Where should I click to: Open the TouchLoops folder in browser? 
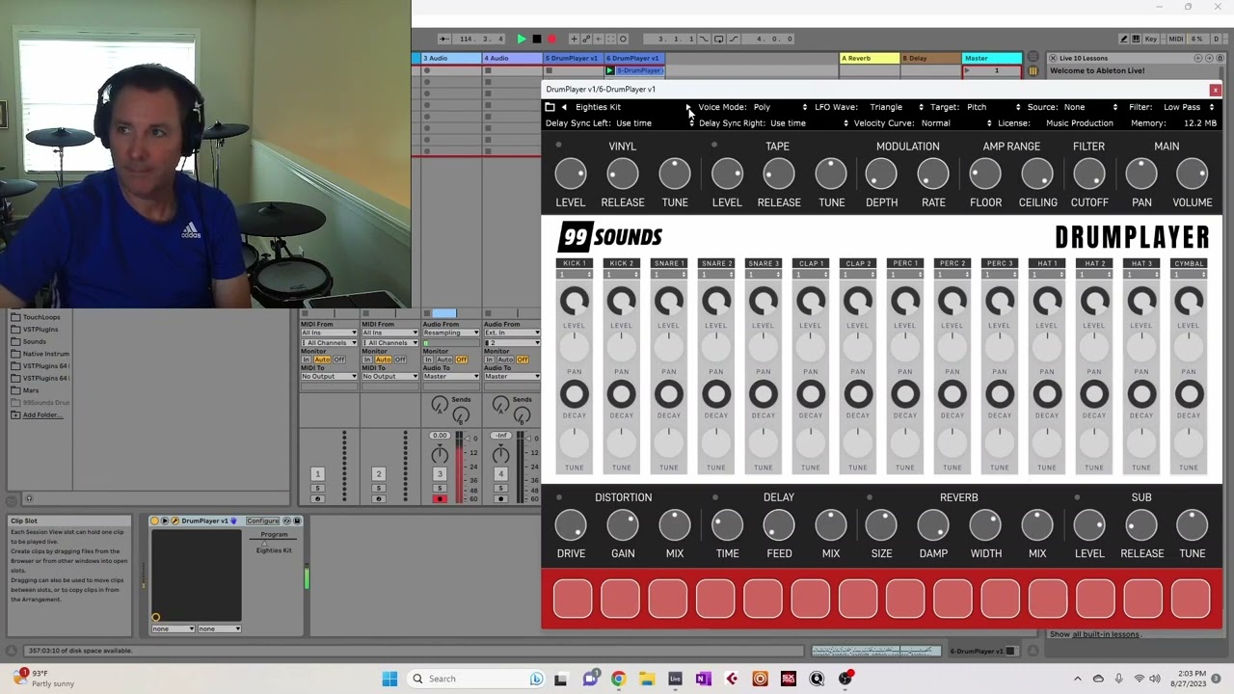click(41, 317)
